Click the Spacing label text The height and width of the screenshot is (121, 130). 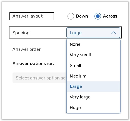click(21, 33)
